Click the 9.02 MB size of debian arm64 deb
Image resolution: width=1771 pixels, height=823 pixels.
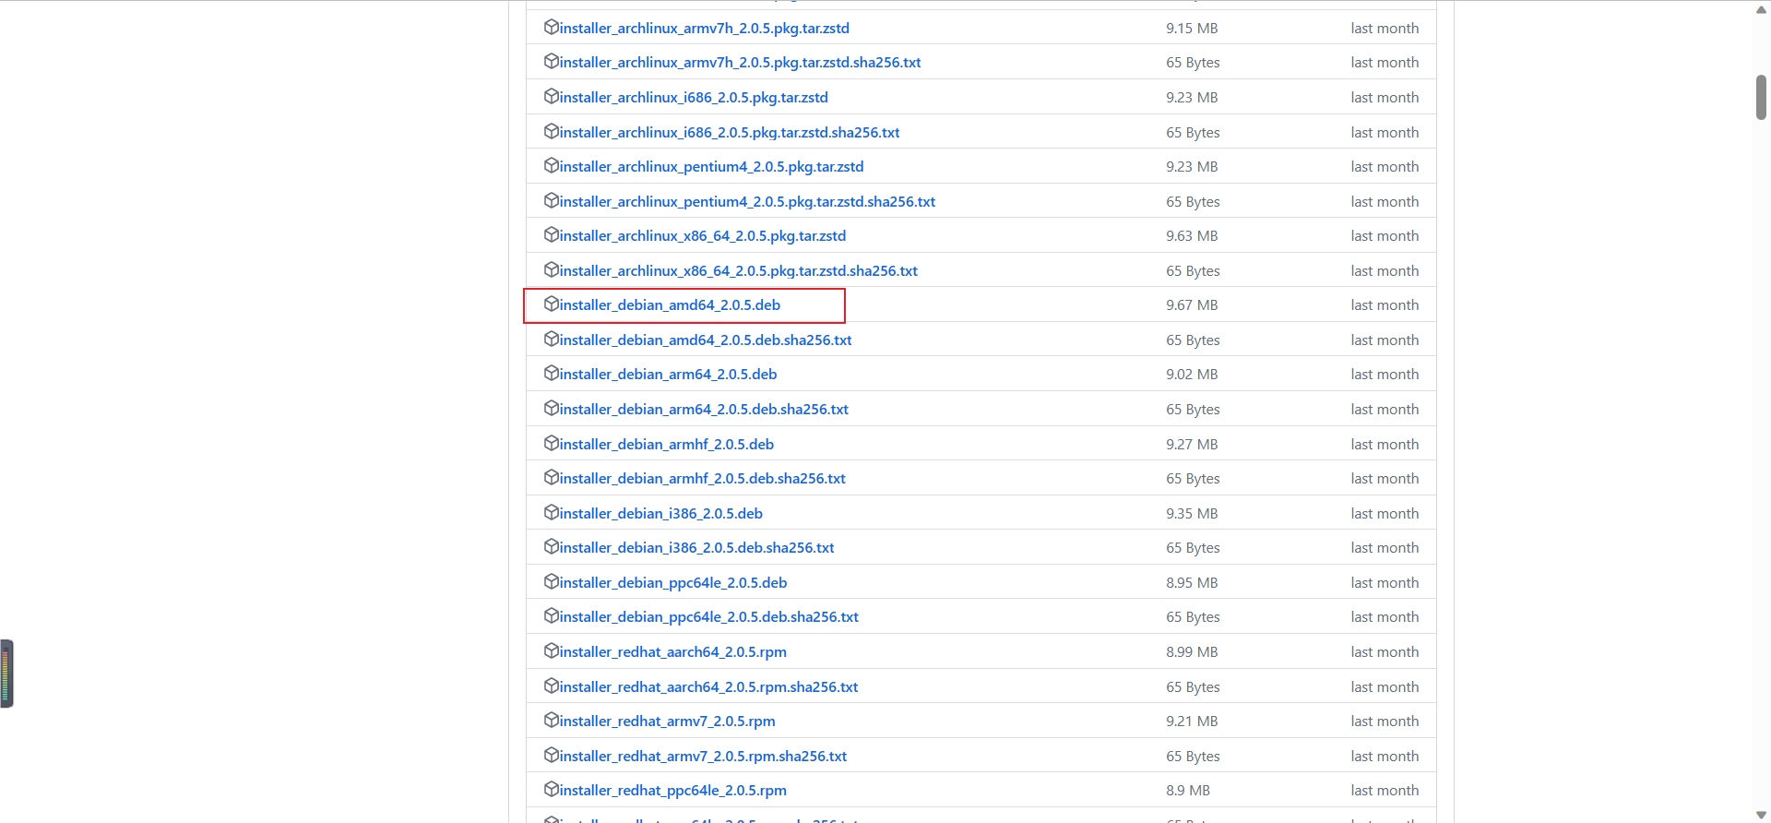pos(1192,375)
